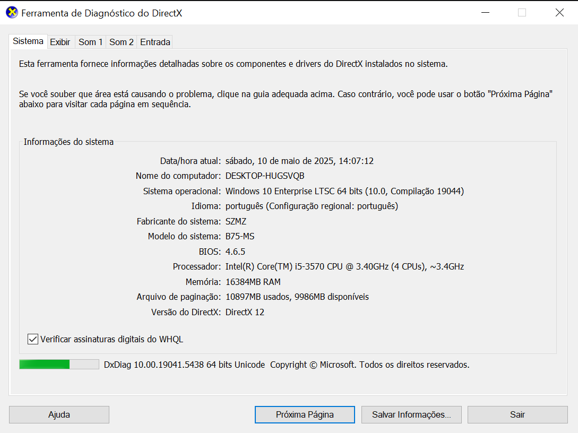Click the language value português (Configuração regional: português)
This screenshot has width=578, height=433.
click(x=312, y=206)
